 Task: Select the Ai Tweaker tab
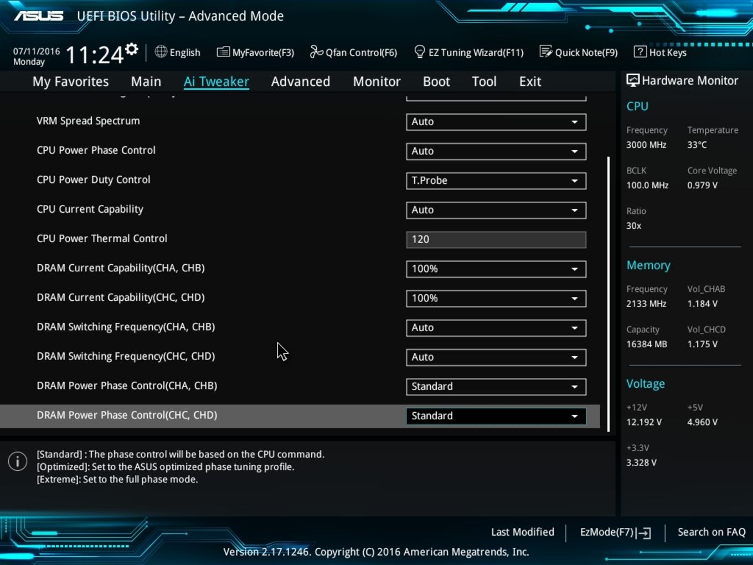[x=216, y=81]
